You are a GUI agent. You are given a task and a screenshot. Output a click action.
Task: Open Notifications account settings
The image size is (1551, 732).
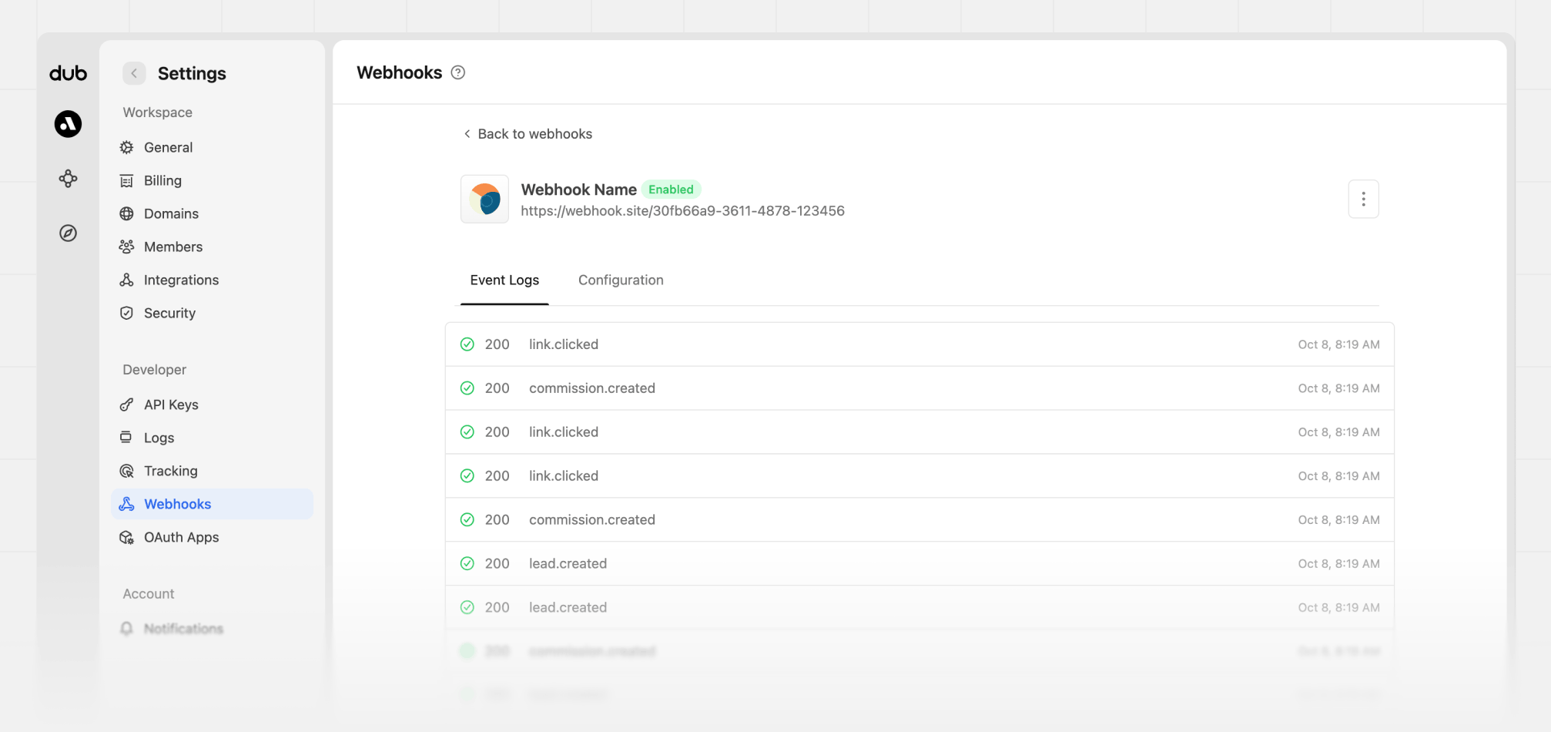[x=212, y=629]
